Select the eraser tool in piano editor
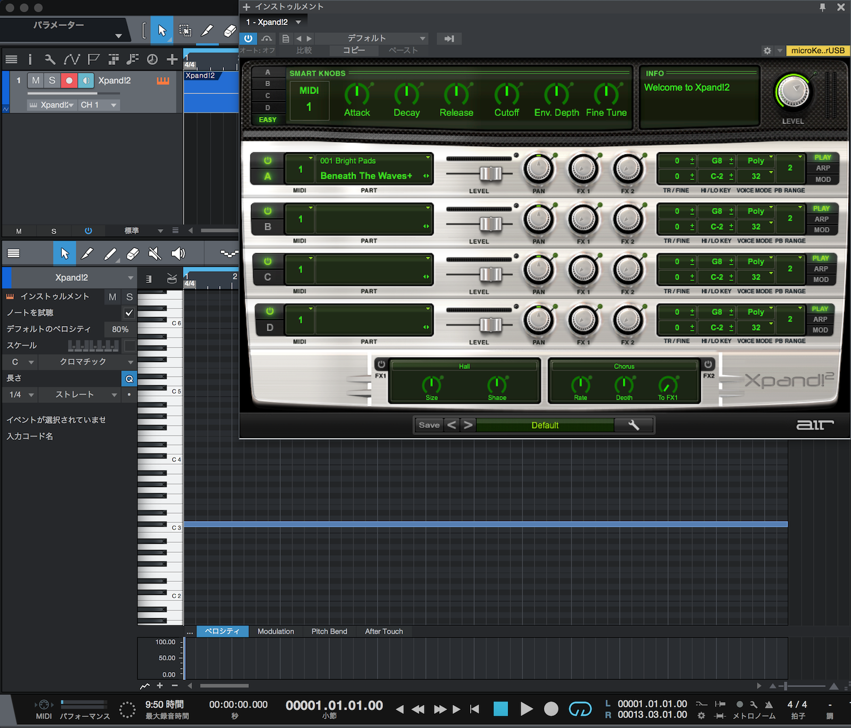This screenshot has width=851, height=728. click(x=132, y=253)
